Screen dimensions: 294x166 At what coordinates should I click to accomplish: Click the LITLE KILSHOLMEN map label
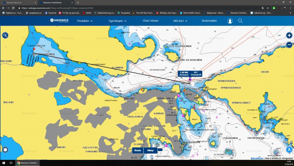click(x=179, y=46)
